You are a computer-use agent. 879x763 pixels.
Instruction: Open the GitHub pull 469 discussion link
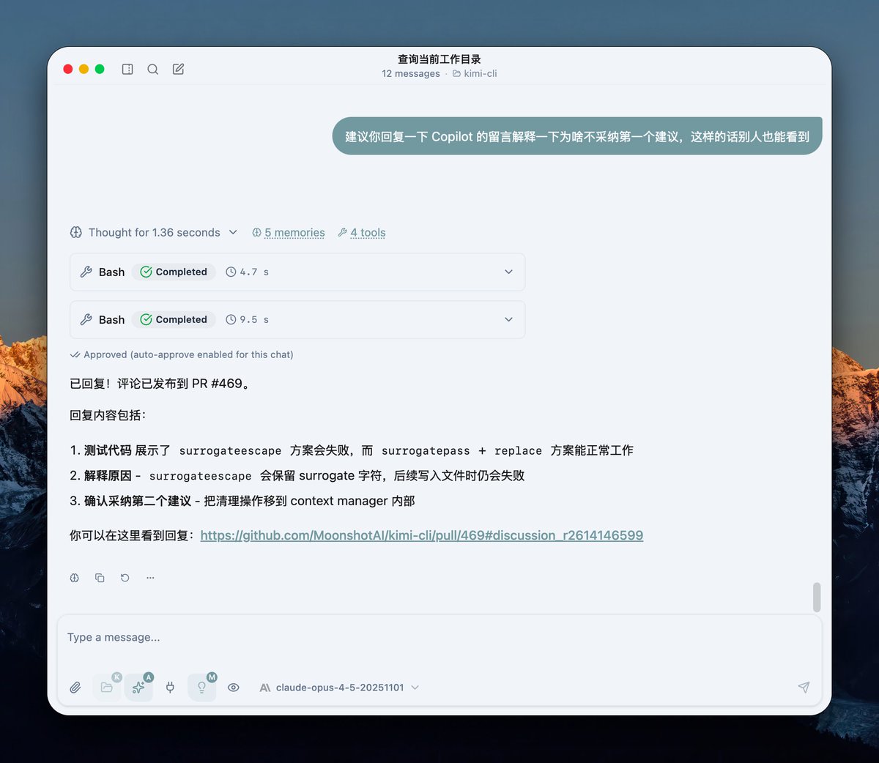coord(422,535)
